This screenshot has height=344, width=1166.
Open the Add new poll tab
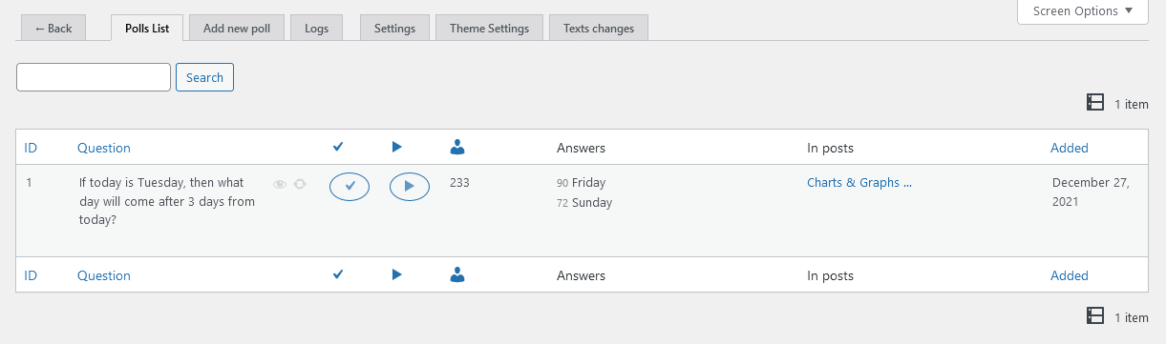click(237, 29)
